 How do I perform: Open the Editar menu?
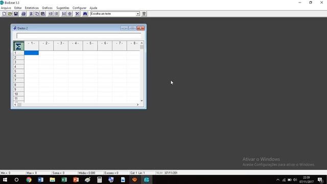pyautogui.click(x=18, y=8)
